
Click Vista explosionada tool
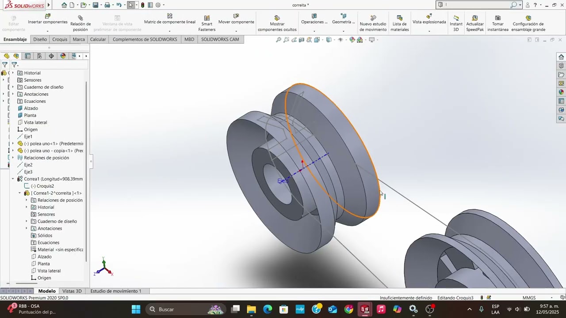tap(429, 19)
